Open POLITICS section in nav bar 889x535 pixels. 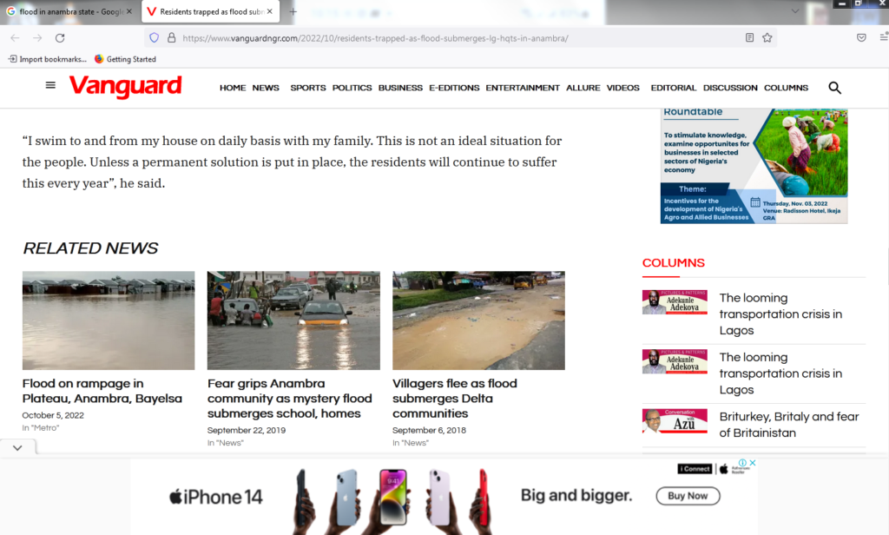(352, 88)
